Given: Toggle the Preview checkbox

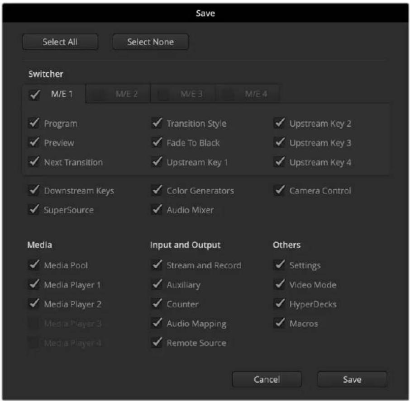Looking at the screenshot, I should click(x=34, y=142).
